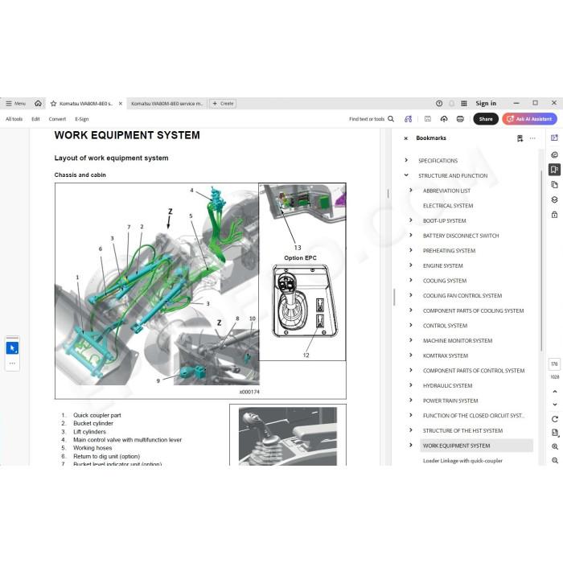The height and width of the screenshot is (563, 563).
Task: Switch to the second Komatsu WA80M-8E0 service manual tab
Action: (167, 104)
